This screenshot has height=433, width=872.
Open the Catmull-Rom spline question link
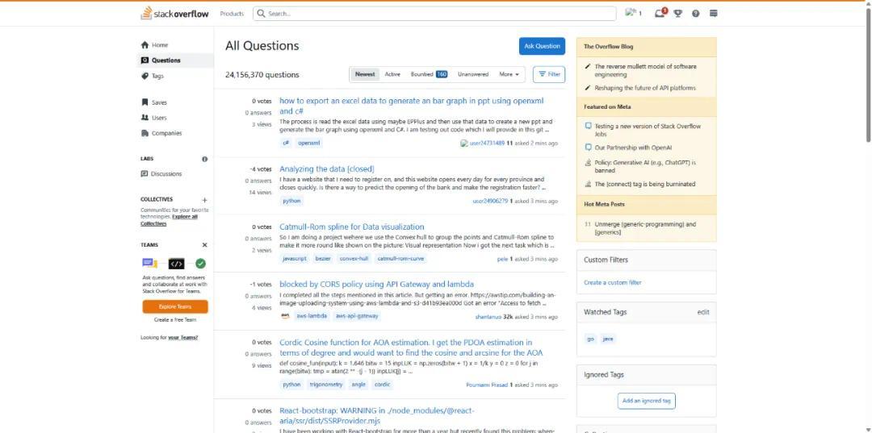pos(351,227)
